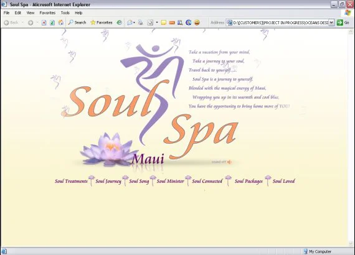Go to the Home page
The width and height of the screenshot is (355, 255).
60,22
